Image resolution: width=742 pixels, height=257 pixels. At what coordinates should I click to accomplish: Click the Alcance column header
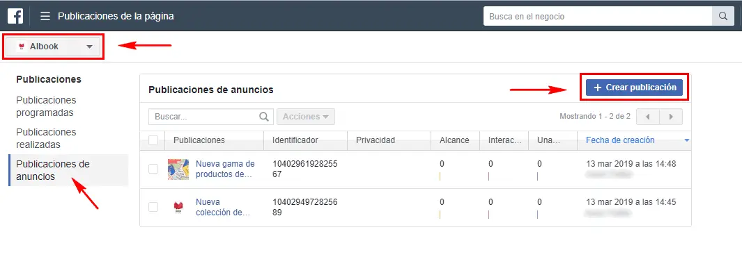[454, 140]
